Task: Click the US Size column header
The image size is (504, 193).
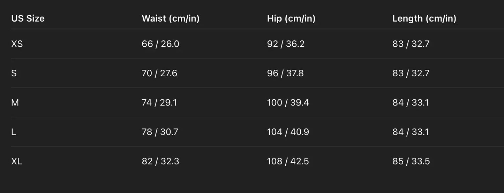Action: point(28,18)
